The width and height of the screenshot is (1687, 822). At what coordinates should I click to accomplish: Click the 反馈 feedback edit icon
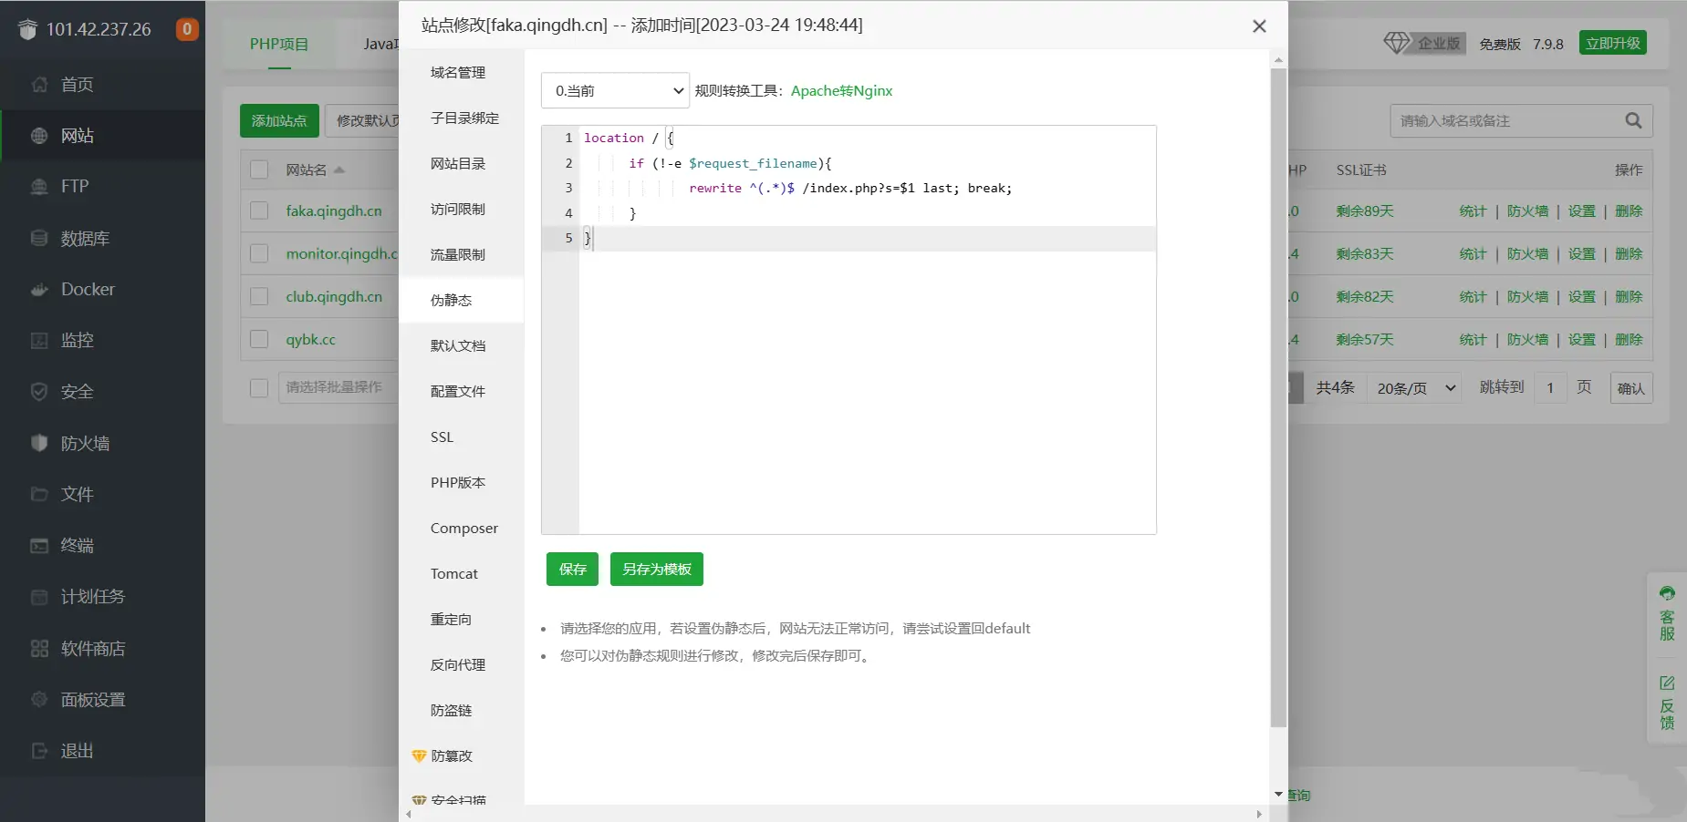pyautogui.click(x=1667, y=683)
